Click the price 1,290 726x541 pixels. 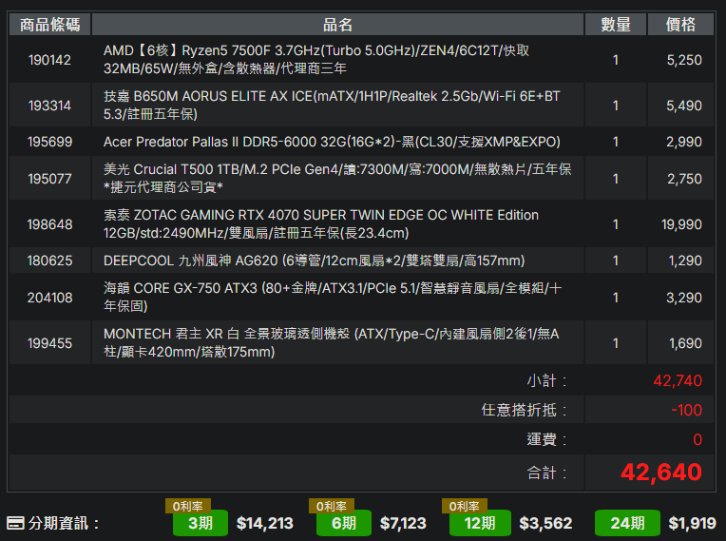(685, 261)
